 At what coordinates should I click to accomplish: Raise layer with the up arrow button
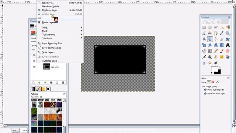pyautogui.click(x=39, y=83)
